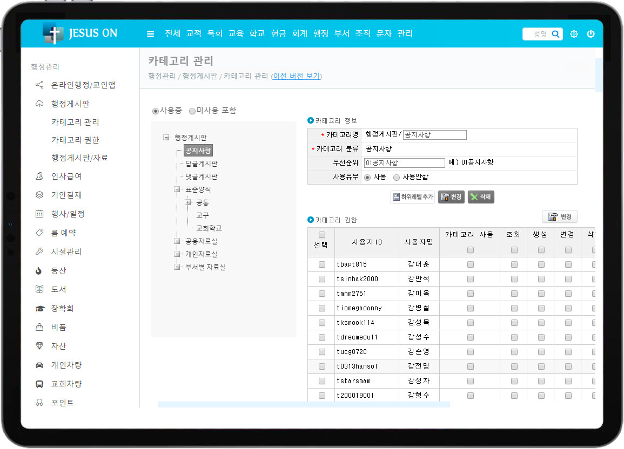Select 답글게시판 in the category tree

click(201, 164)
